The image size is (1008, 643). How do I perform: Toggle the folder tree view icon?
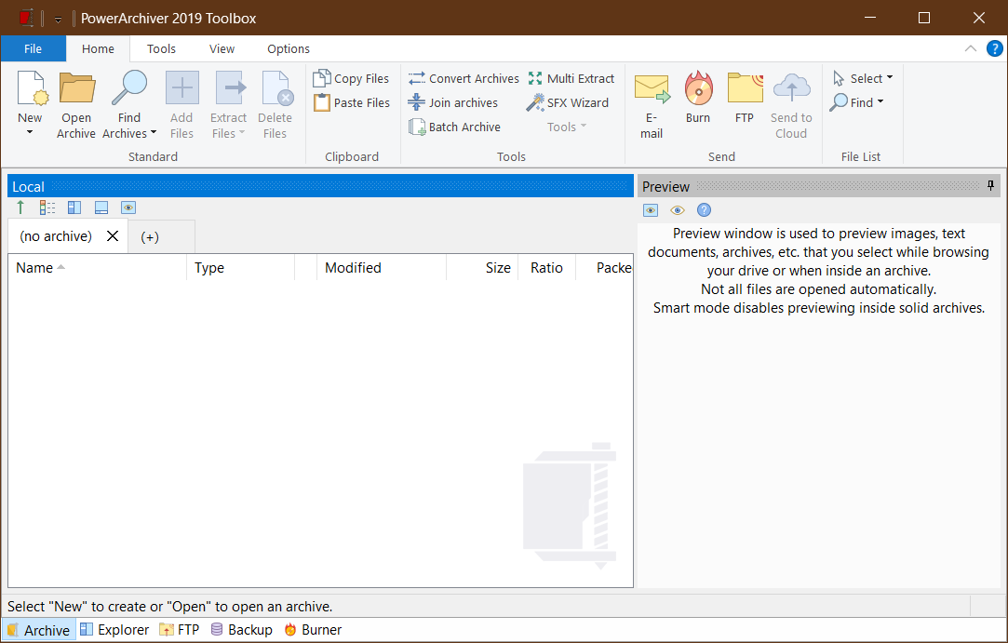point(47,208)
